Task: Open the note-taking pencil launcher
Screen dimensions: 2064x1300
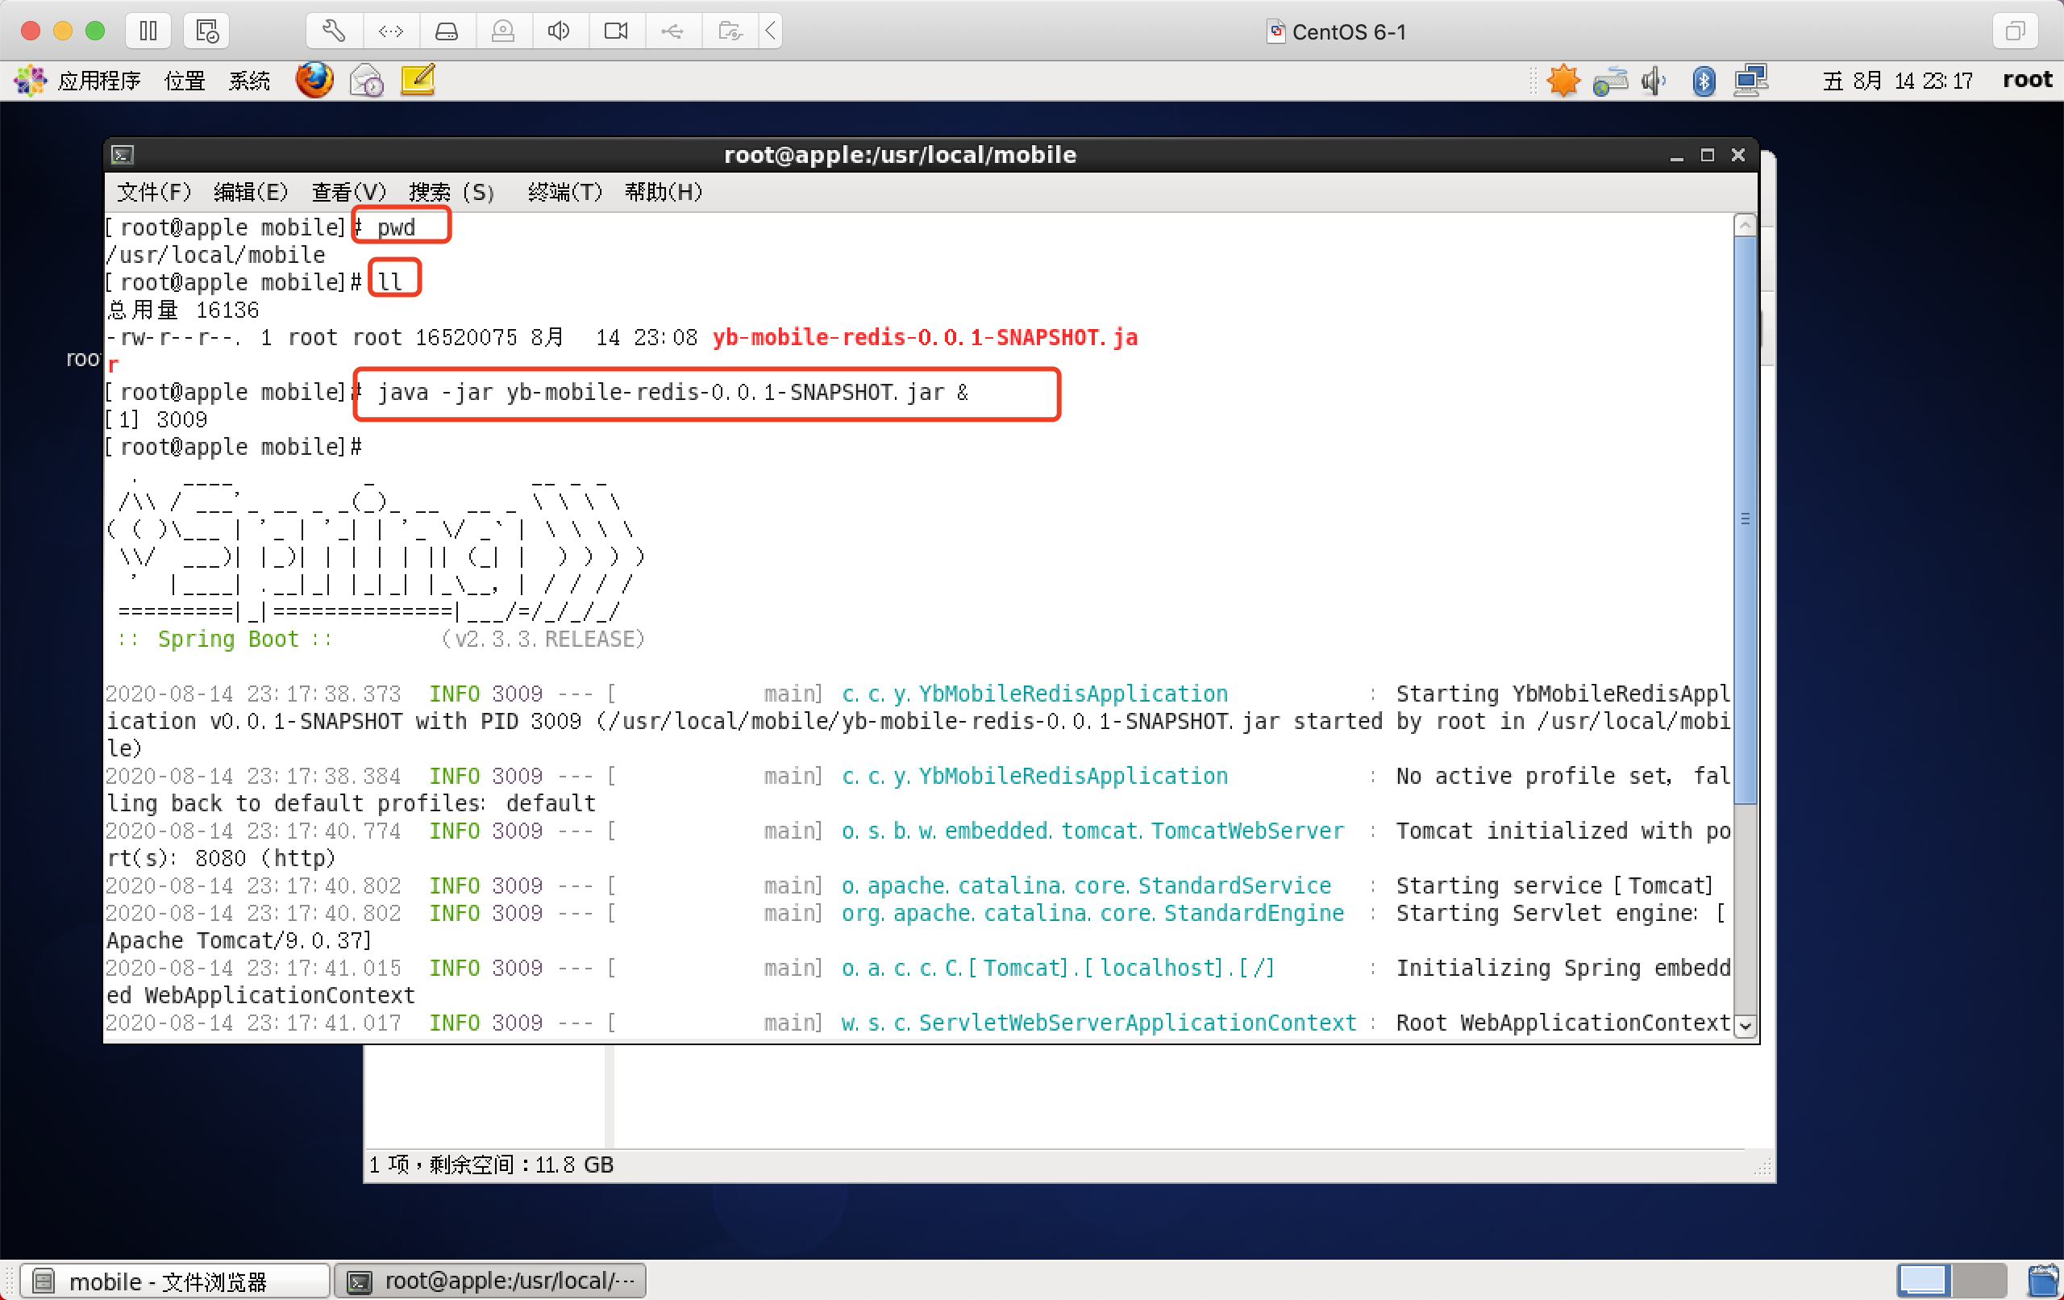Action: 418,81
